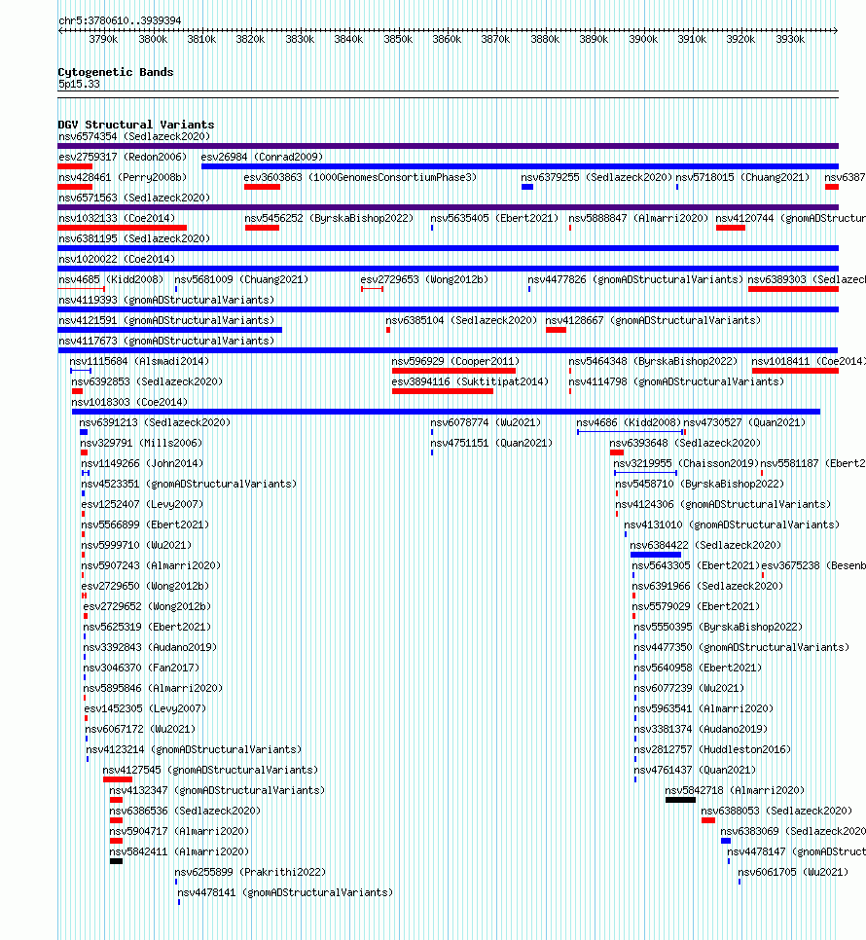Image resolution: width=866 pixels, height=940 pixels.
Task: Select the blue nsv4121591 variant bar
Action: (169, 330)
